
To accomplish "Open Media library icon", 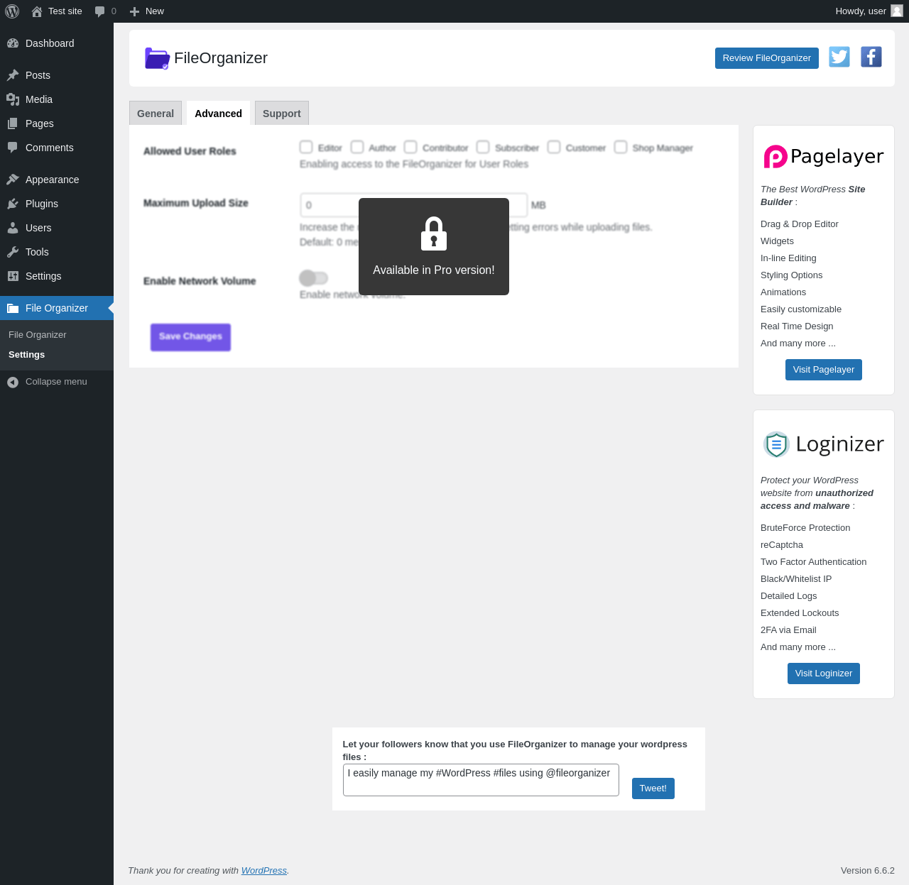I will (x=13, y=99).
